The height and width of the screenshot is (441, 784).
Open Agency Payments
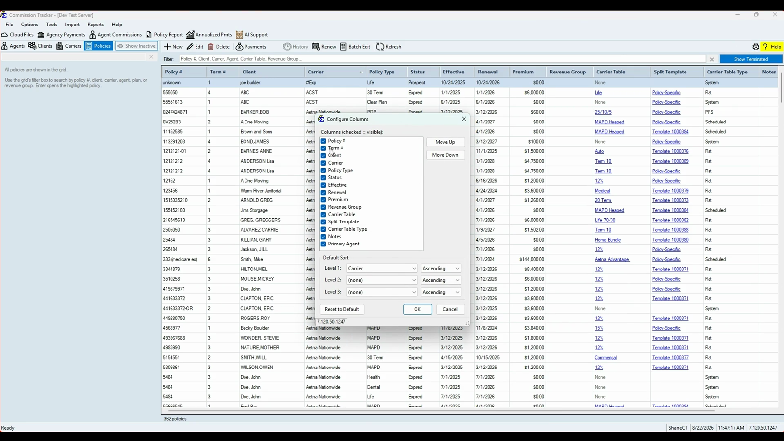pos(61,35)
